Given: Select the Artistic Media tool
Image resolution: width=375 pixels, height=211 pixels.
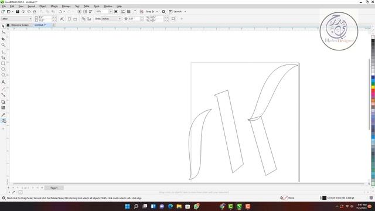Looking at the screenshot, I should coord(3,57).
